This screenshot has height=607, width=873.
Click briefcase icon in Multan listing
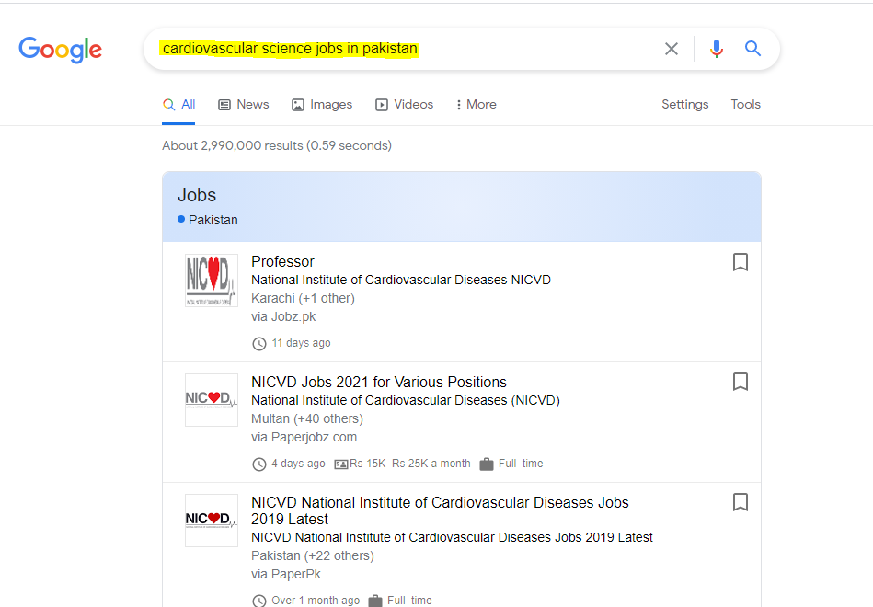coord(487,464)
